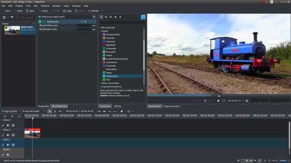Open the Name column sort dropdown

click(x=34, y=24)
